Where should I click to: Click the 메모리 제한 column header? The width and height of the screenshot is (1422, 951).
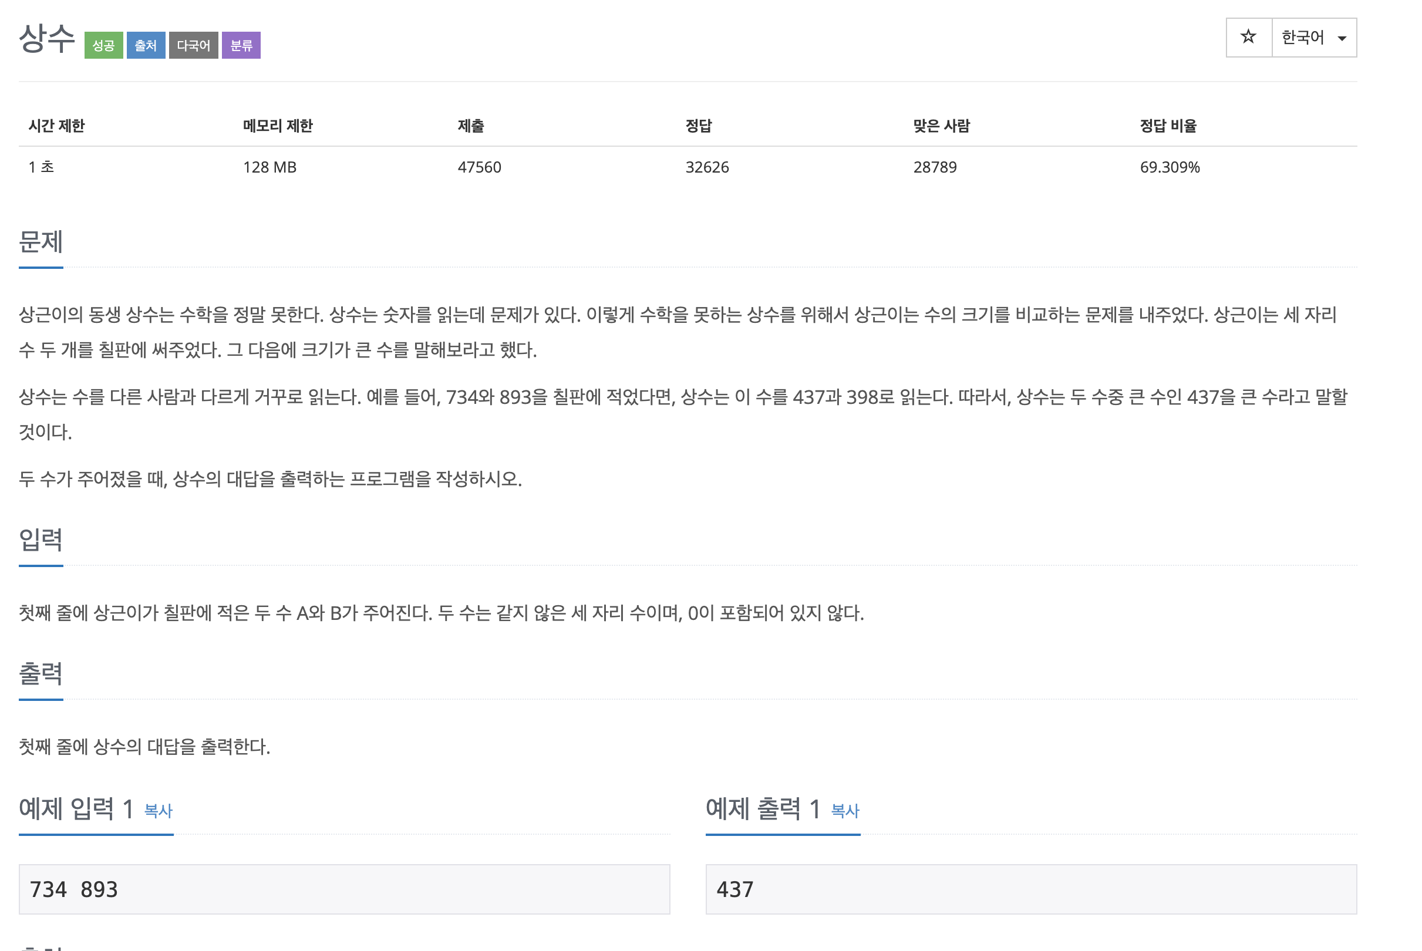278,126
